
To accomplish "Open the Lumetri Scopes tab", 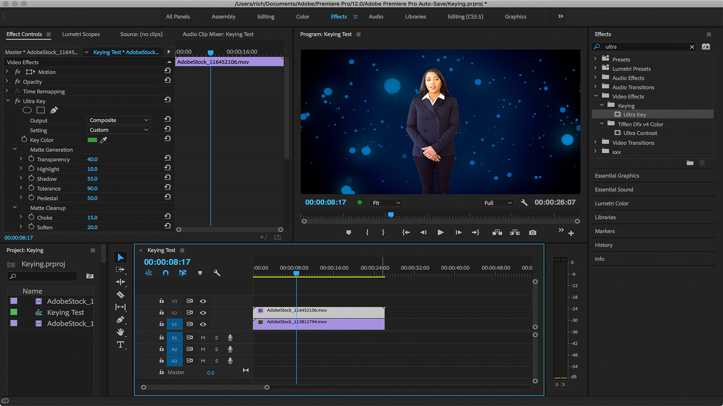I will [81, 34].
